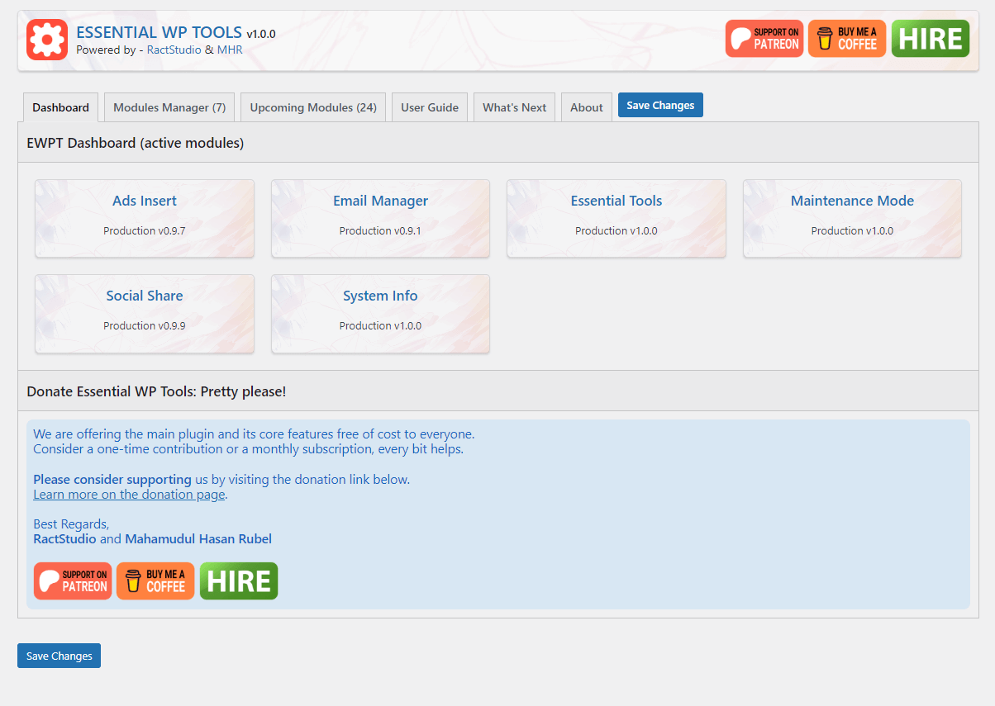Click the header Buy Me a Coffee badge
The image size is (995, 706).
[847, 39]
